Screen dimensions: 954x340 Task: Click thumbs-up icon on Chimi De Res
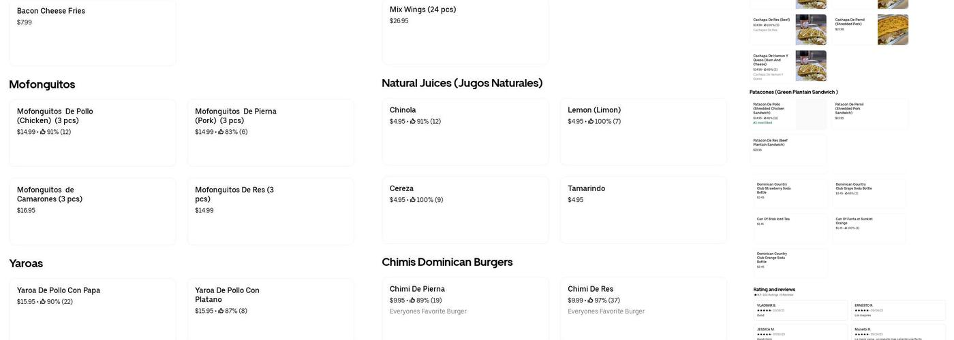coord(591,301)
